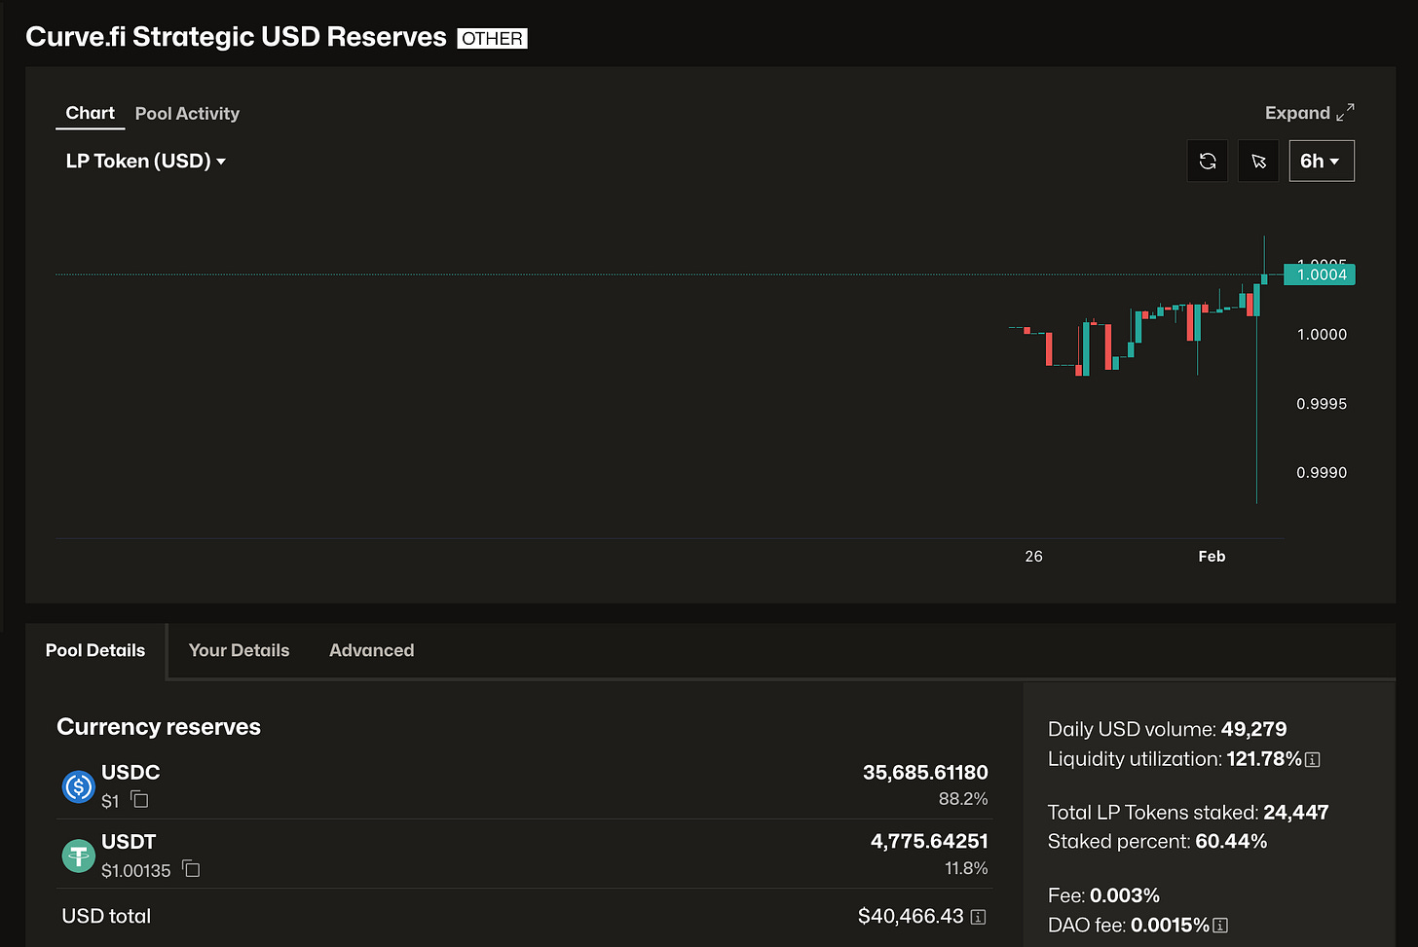The height and width of the screenshot is (947, 1418).
Task: Select the Pool Details tab
Action: tap(95, 650)
